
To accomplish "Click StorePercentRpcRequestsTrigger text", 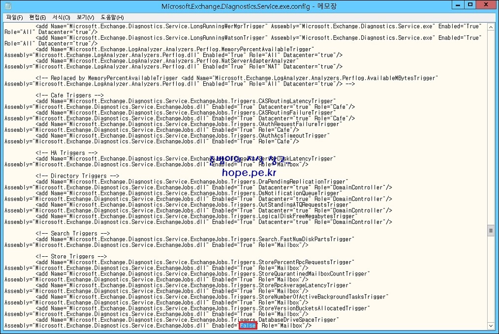I will (305, 262).
